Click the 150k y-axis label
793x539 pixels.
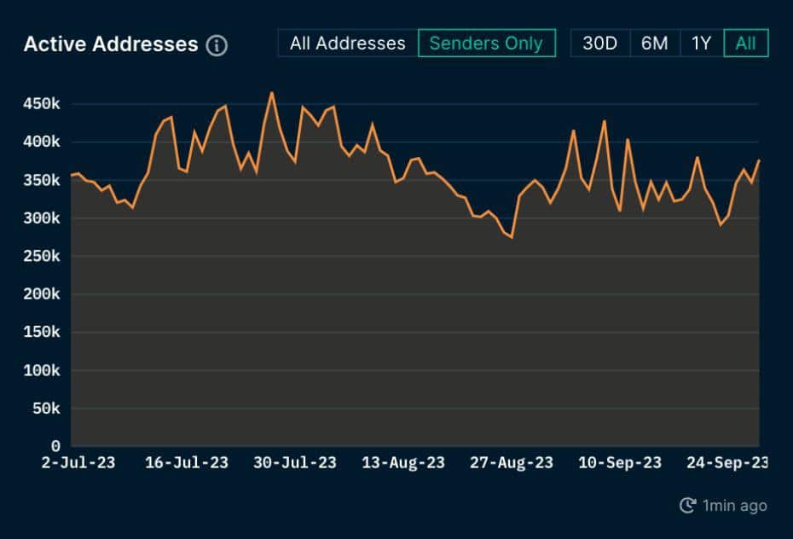point(42,333)
